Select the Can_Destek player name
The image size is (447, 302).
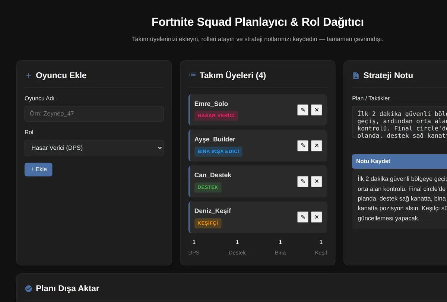pos(213,175)
